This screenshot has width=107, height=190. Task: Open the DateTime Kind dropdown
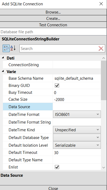tap(77, 130)
